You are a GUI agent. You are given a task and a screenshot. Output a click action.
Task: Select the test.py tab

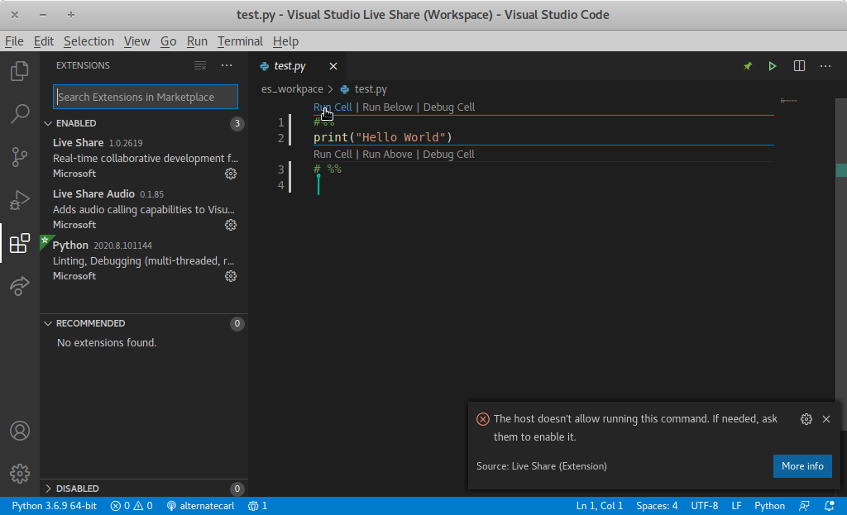[291, 65]
